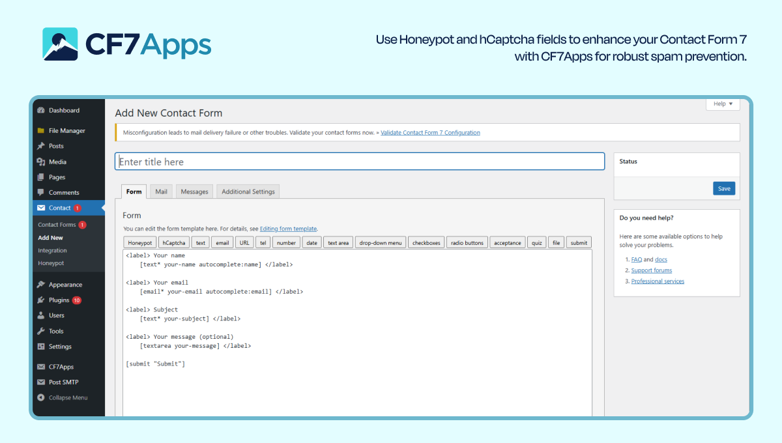The height and width of the screenshot is (443, 782).
Task: Insert a file upload tag
Action: 556,243
